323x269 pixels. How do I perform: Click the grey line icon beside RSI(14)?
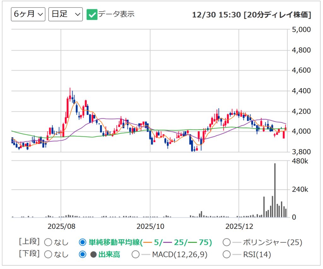pyautogui.click(x=237, y=255)
